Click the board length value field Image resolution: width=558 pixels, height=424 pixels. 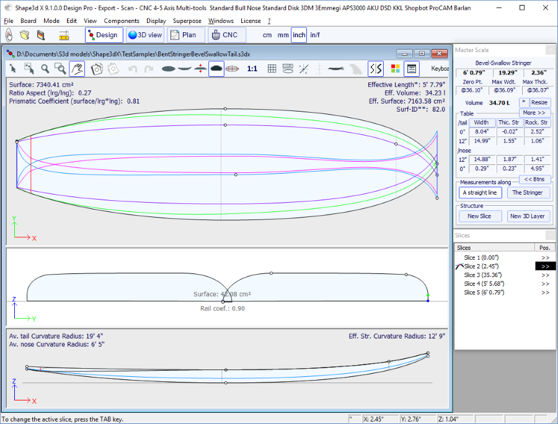473,73
